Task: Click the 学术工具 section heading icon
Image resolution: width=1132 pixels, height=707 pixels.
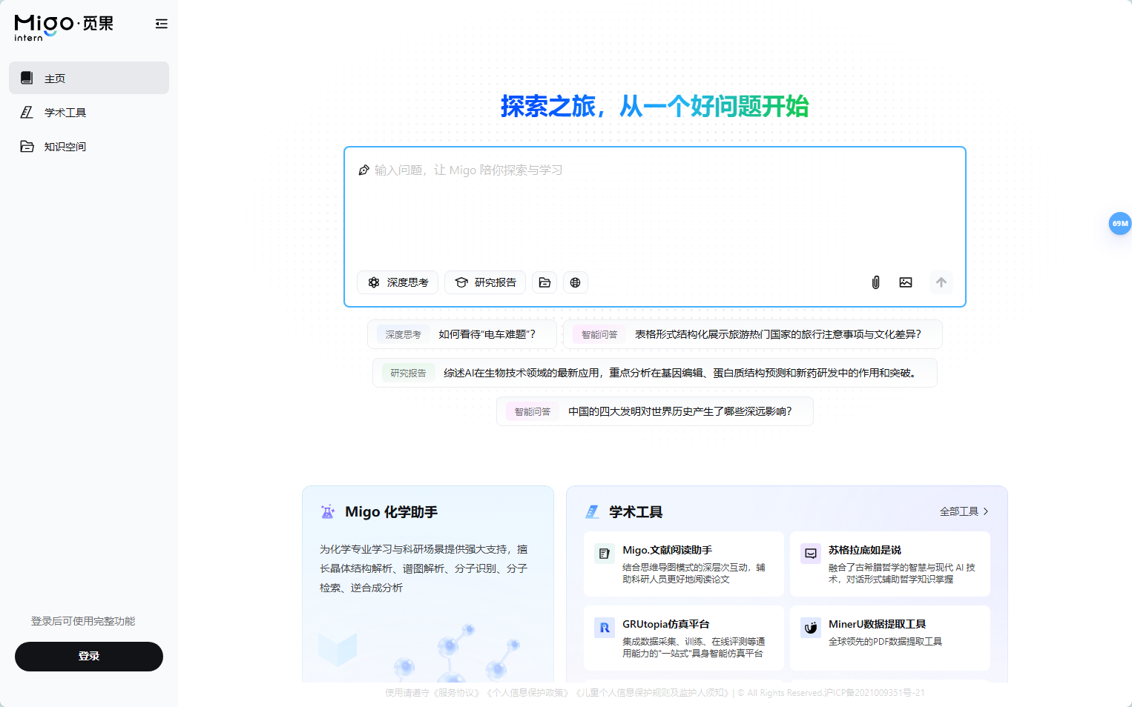Action: 592,512
